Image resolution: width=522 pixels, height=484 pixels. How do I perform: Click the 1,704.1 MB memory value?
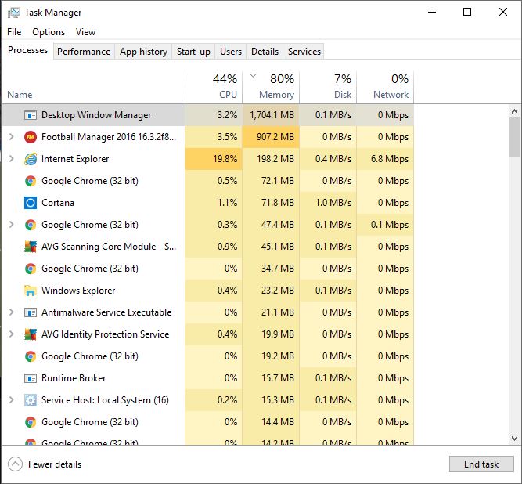click(272, 115)
